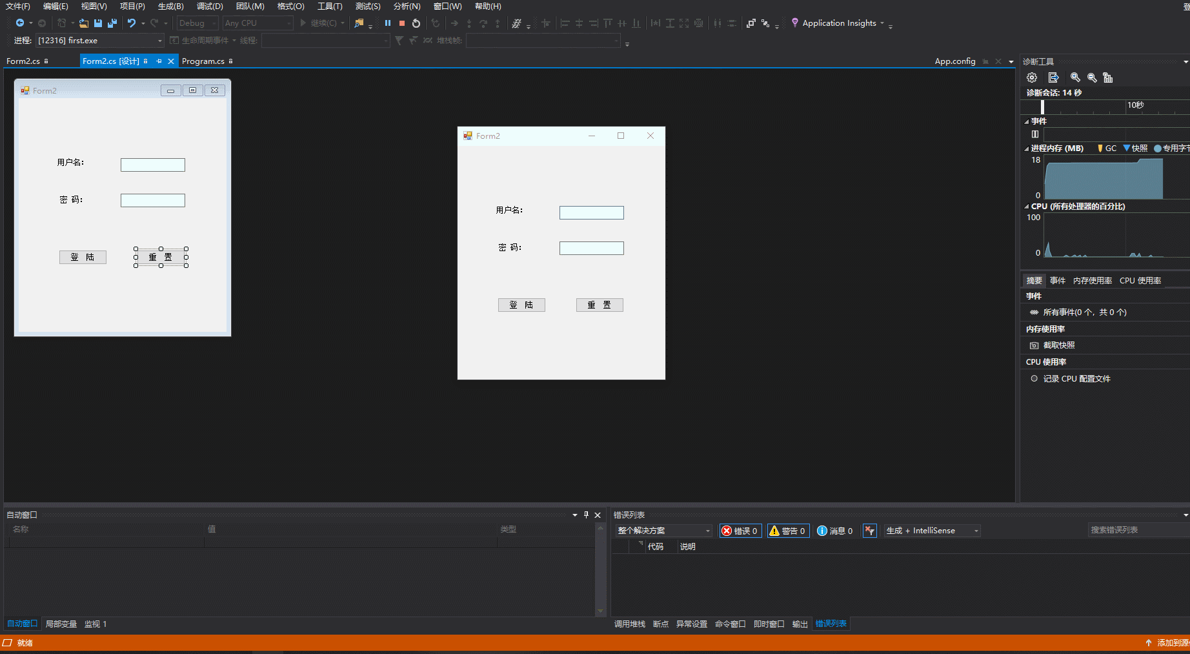Toggle the 警告 0 filter button
This screenshot has height=654, width=1190.
[x=788, y=531]
